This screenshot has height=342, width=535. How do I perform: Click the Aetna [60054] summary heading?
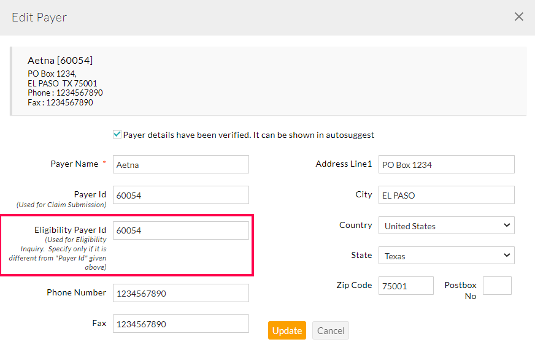60,60
